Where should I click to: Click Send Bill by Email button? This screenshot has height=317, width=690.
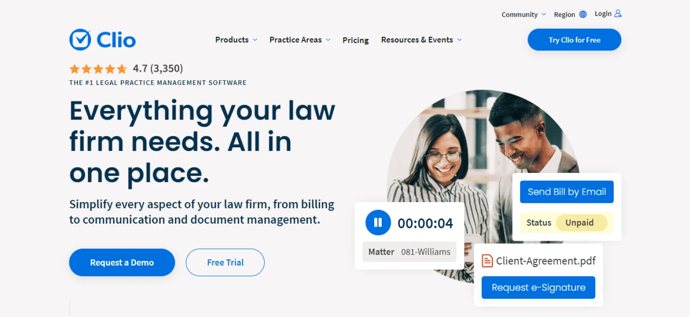tap(567, 192)
